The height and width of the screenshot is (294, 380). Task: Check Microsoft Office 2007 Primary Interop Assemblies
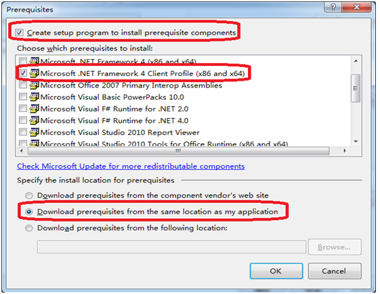click(x=23, y=85)
